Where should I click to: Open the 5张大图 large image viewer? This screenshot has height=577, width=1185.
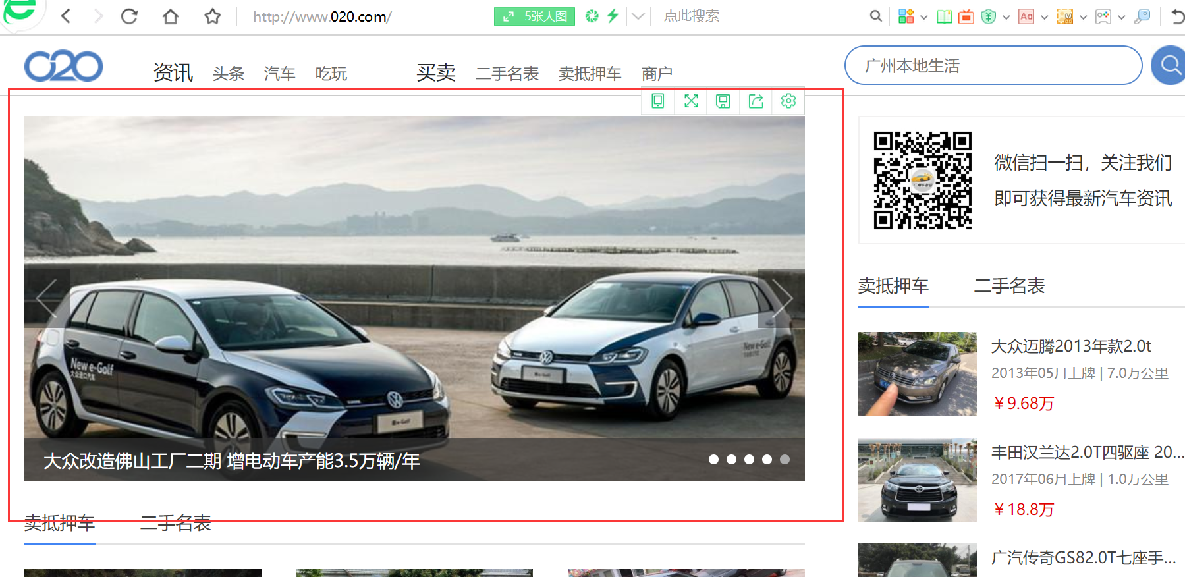coord(534,16)
